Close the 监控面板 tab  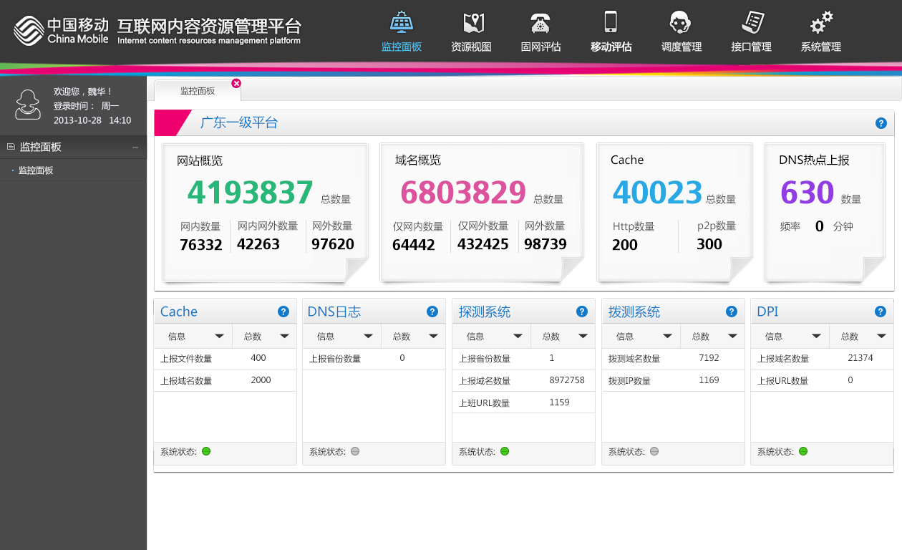click(236, 84)
